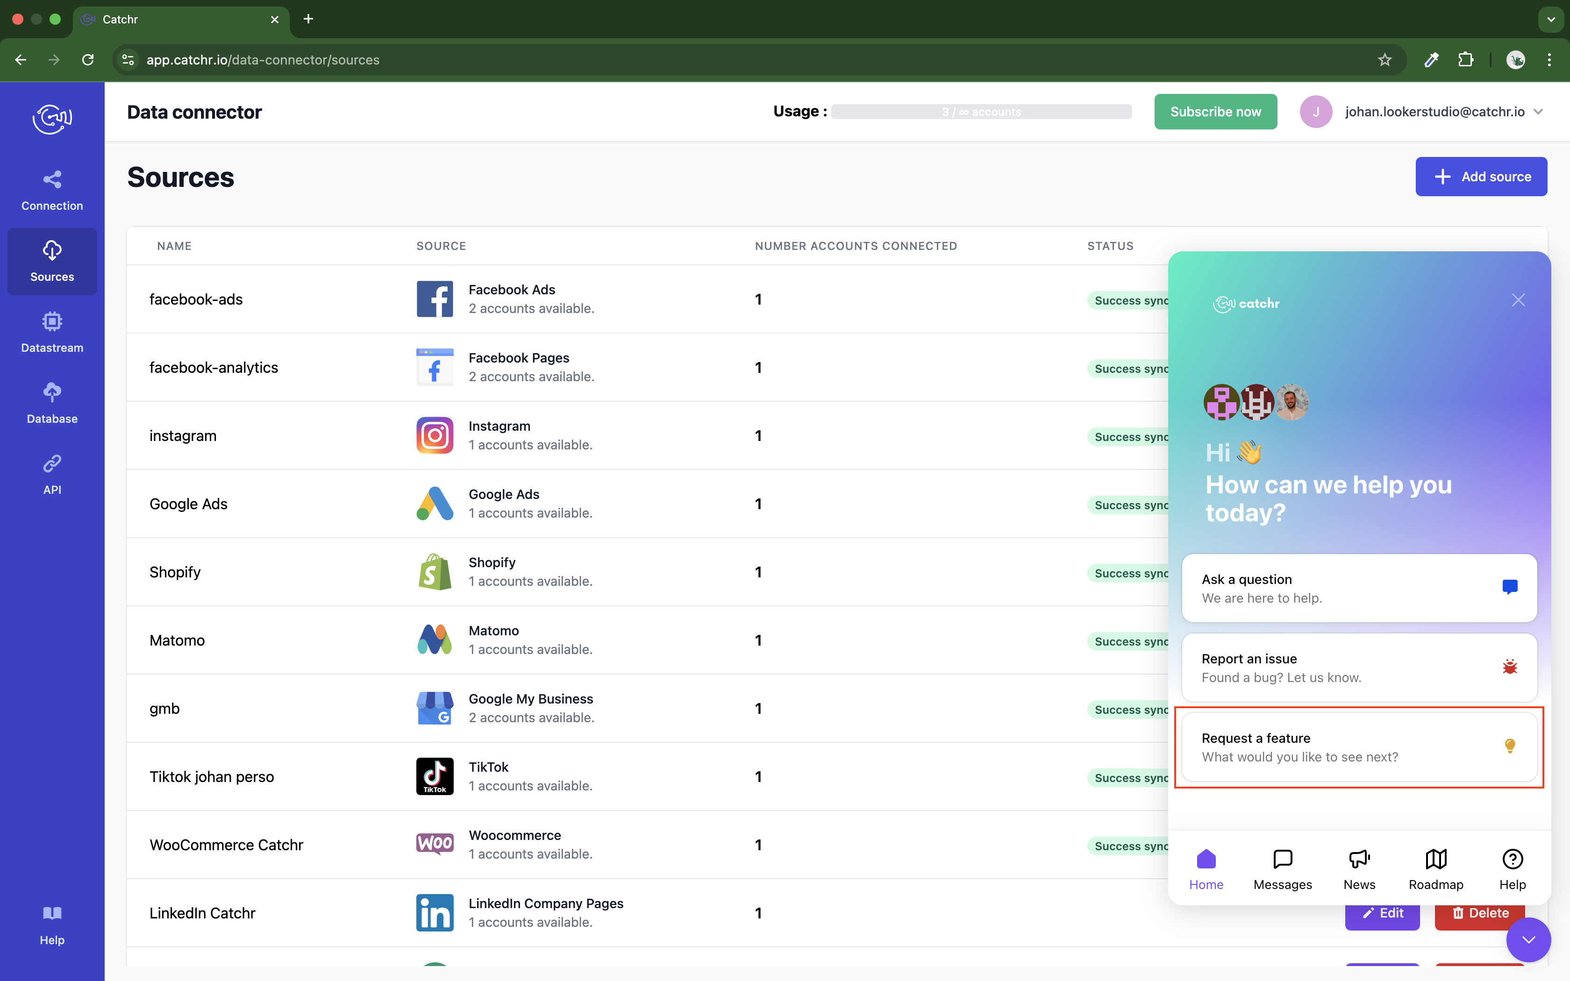
Task: Click the Google Ads source logo
Action: coord(435,504)
